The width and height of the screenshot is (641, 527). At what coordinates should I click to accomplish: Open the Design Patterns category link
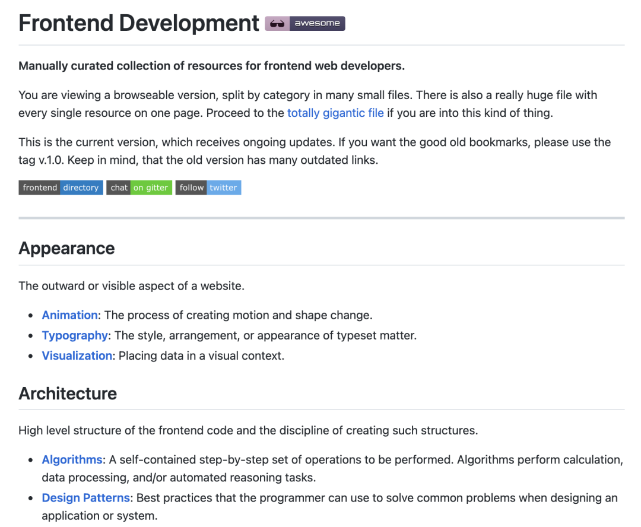85,498
